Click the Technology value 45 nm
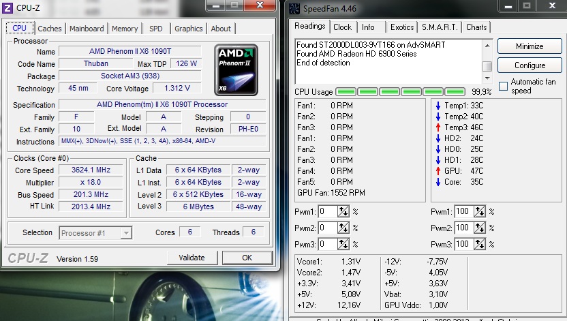This screenshot has width=567, height=321. (78, 88)
